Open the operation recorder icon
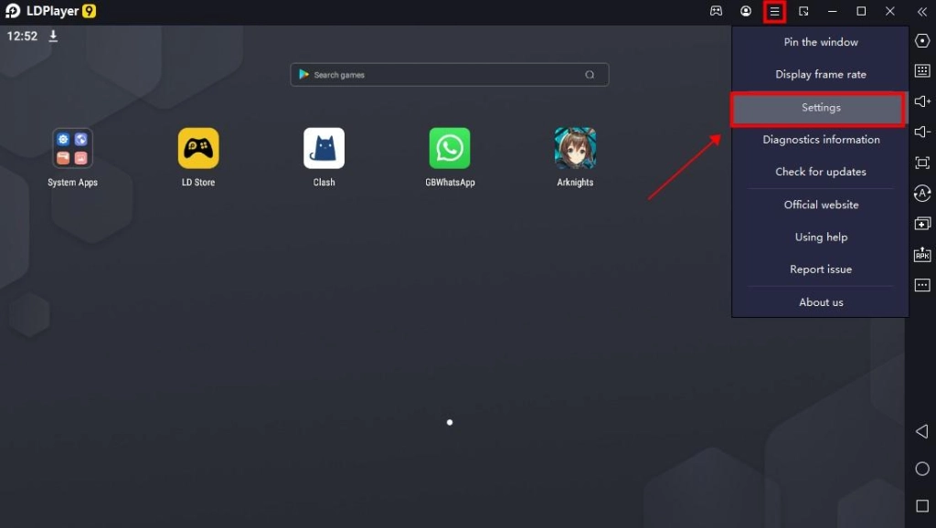The image size is (936, 528). 922,194
